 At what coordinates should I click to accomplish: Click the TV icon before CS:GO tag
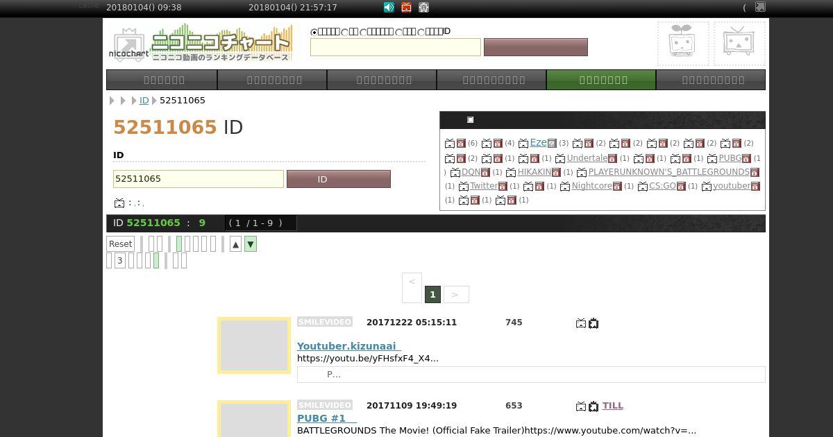tap(643, 187)
